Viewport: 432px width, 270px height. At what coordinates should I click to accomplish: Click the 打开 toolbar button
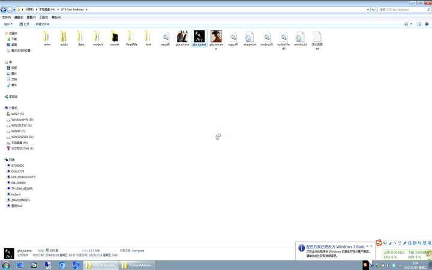point(24,24)
